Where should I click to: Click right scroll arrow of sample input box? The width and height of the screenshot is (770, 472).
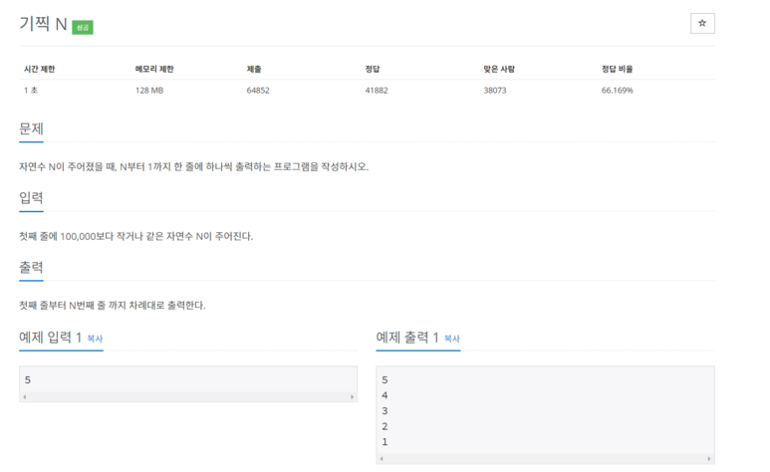point(352,397)
